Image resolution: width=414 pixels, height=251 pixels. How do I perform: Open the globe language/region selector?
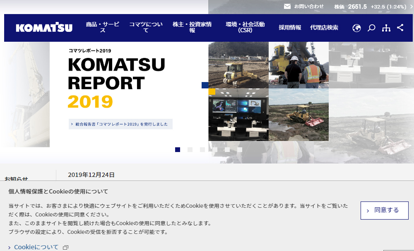tap(356, 28)
